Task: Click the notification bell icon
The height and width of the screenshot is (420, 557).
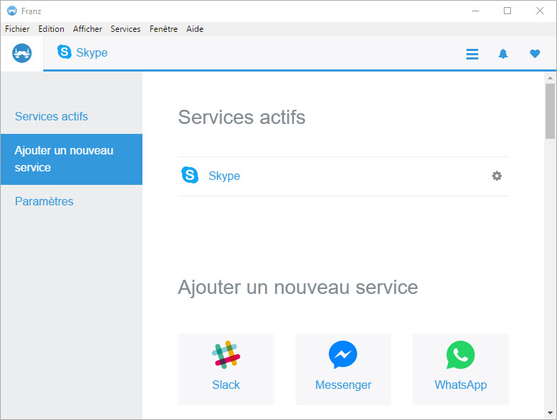Action: coord(503,54)
